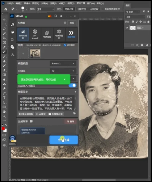Viewport: 152px width, 182px height.
Task: Select the Eraser tool
Action: pyautogui.click(x=4, y=70)
